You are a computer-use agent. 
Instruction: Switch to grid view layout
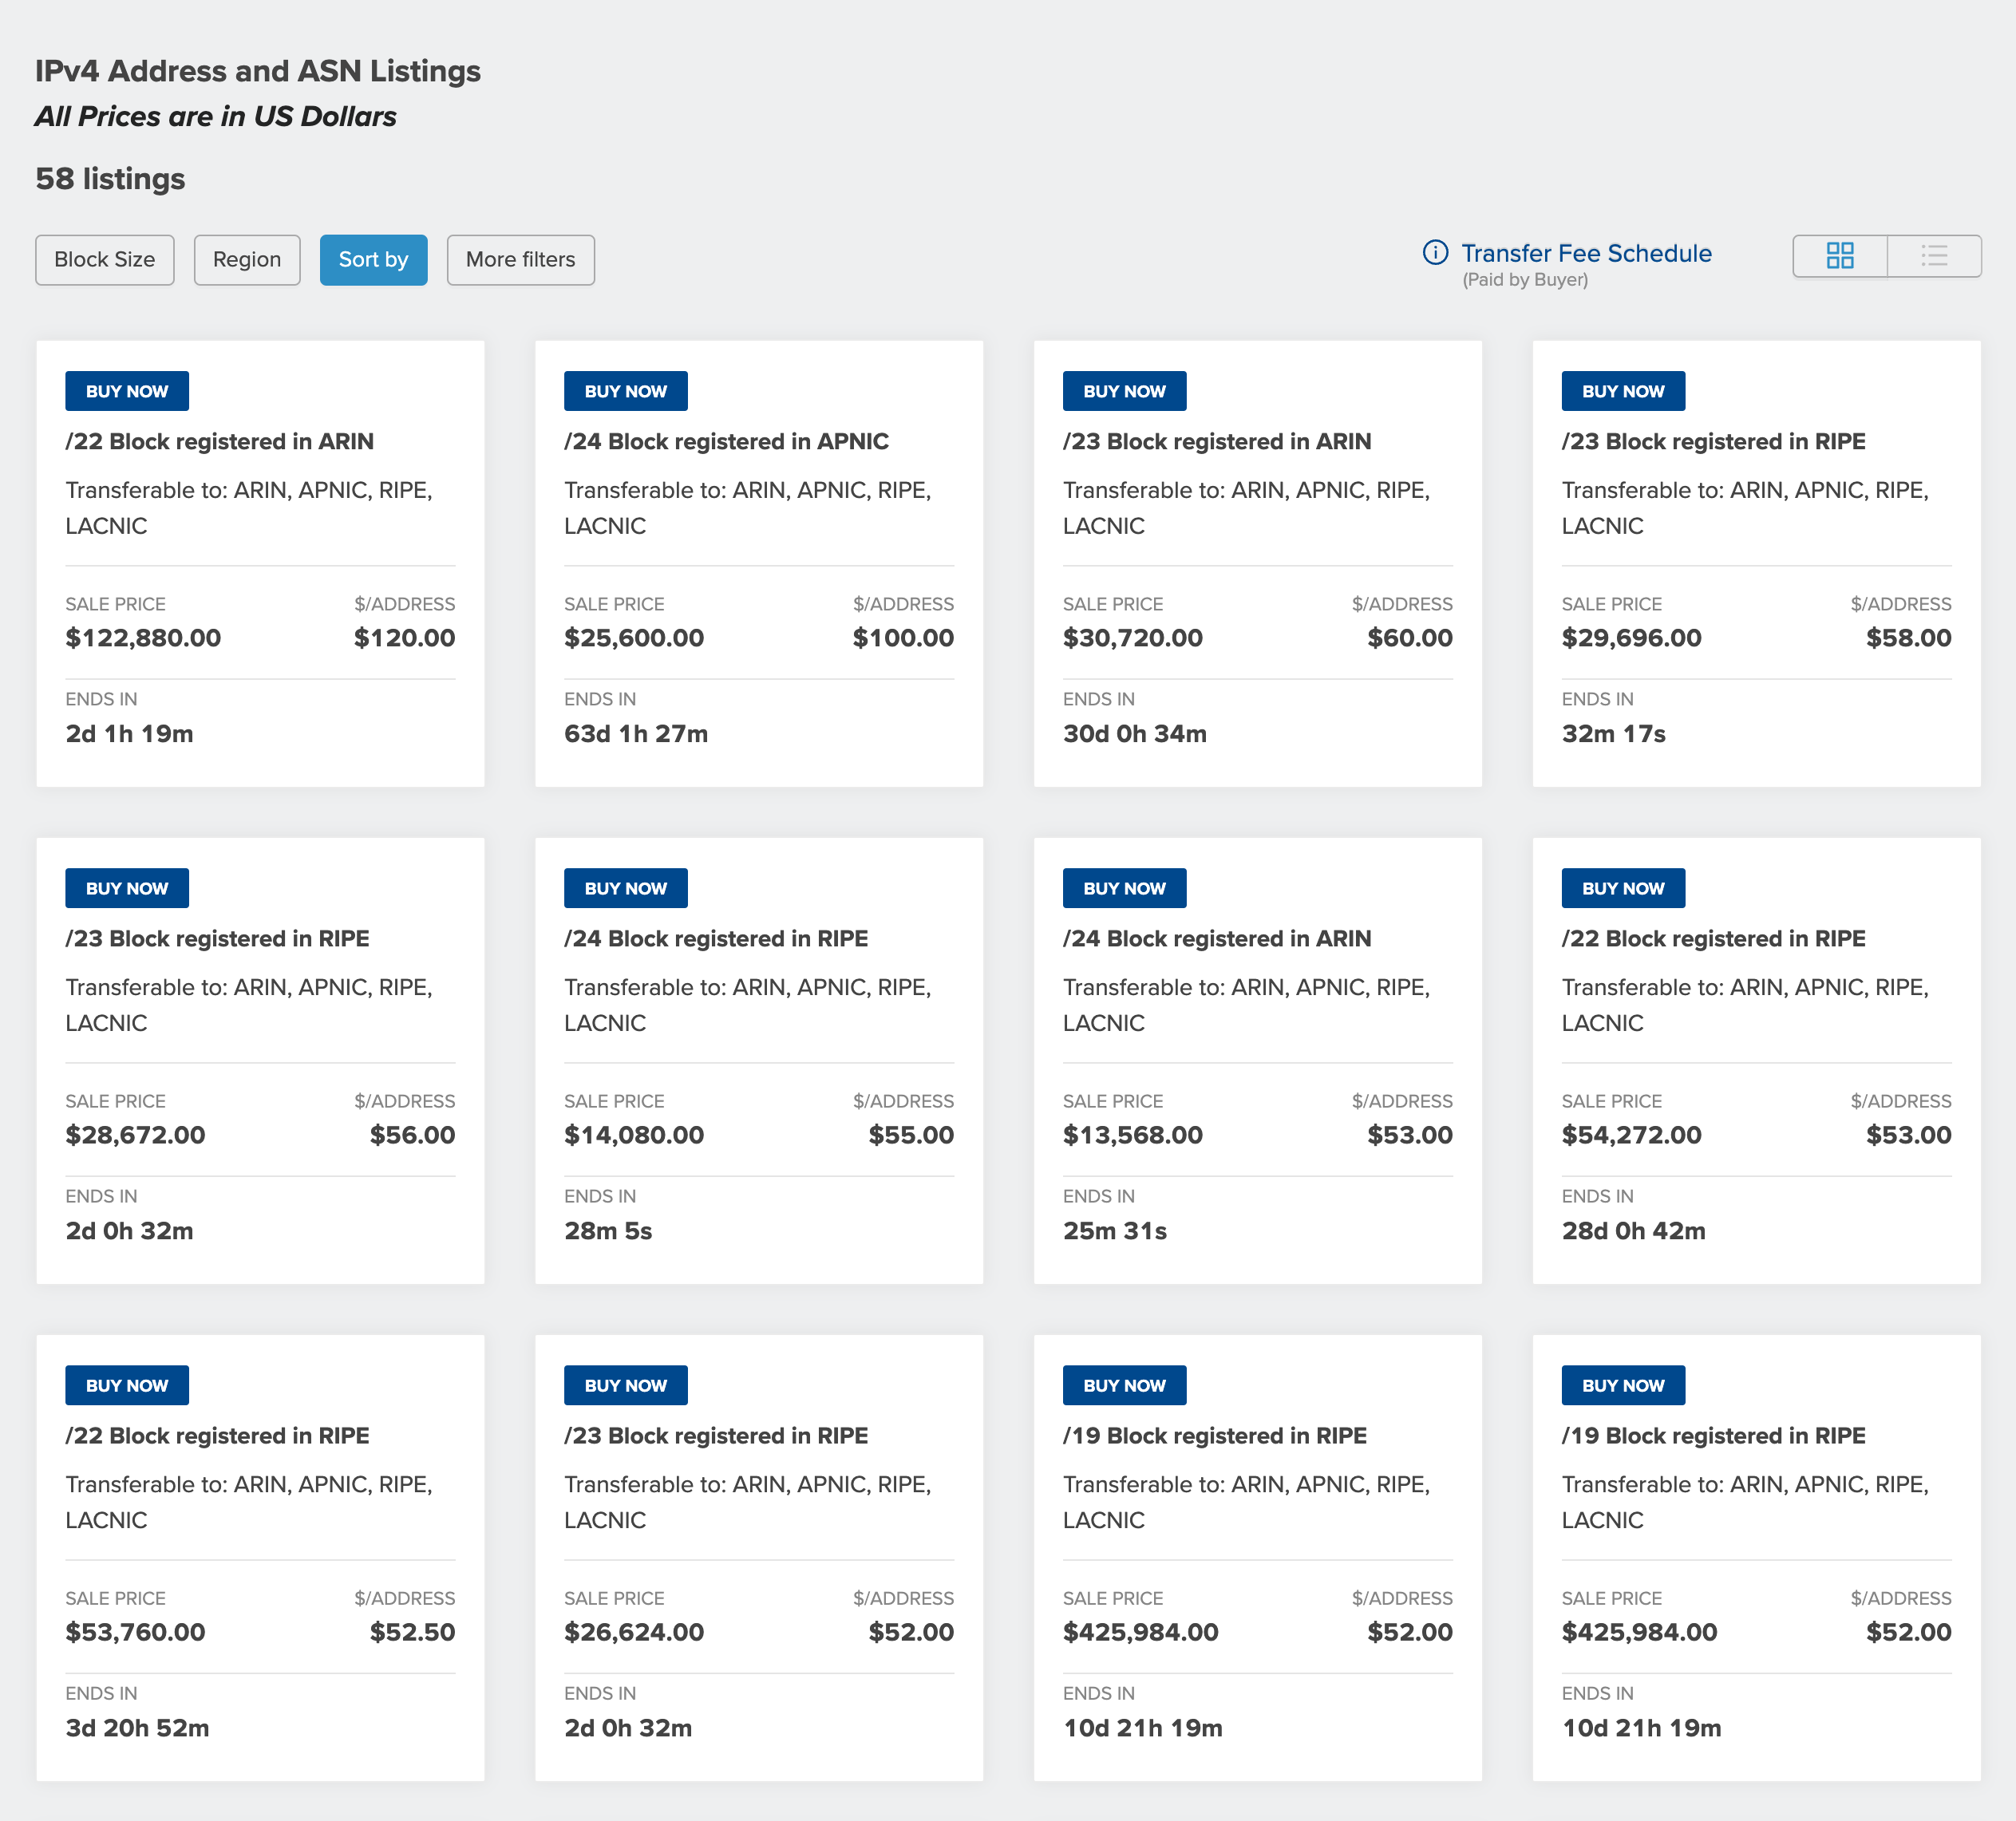click(x=1839, y=256)
